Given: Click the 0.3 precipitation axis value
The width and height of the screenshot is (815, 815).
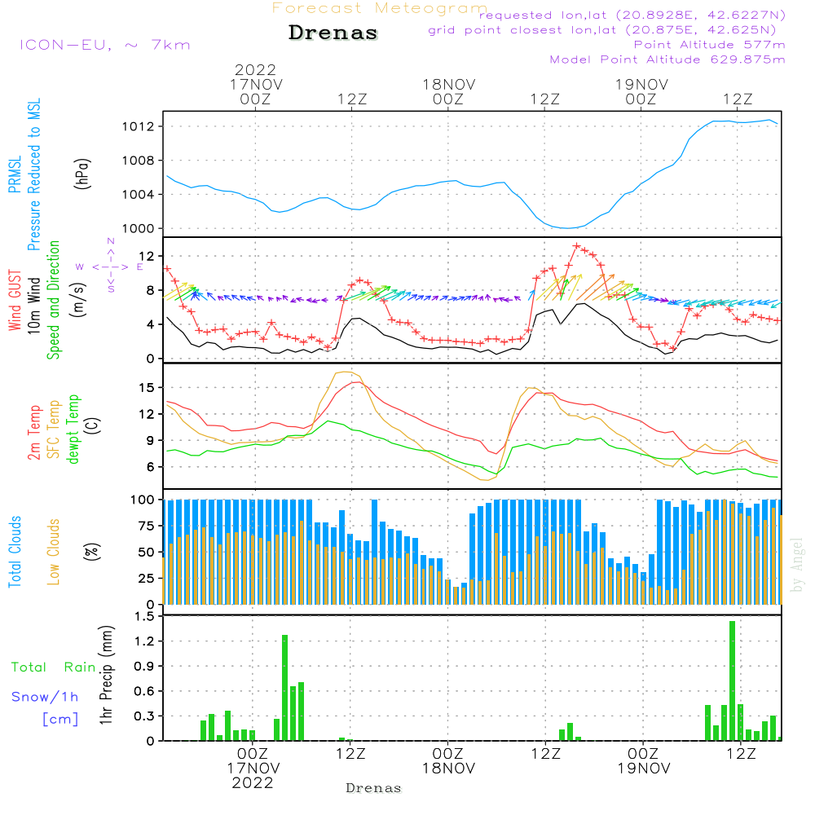Looking at the screenshot, I should point(144,716).
